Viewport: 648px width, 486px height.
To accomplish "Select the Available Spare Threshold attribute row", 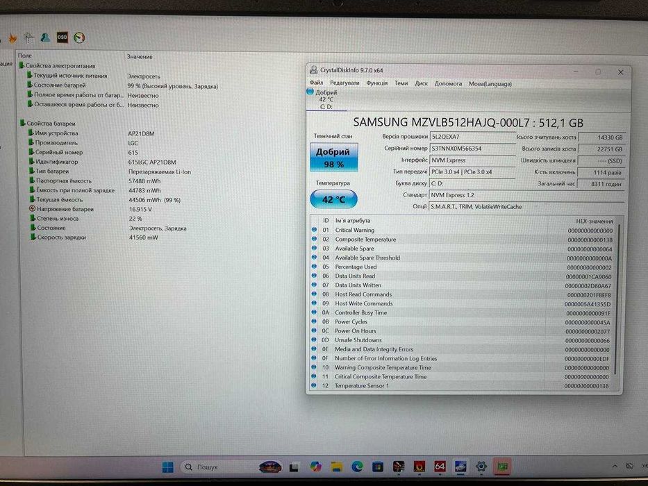I will point(462,258).
